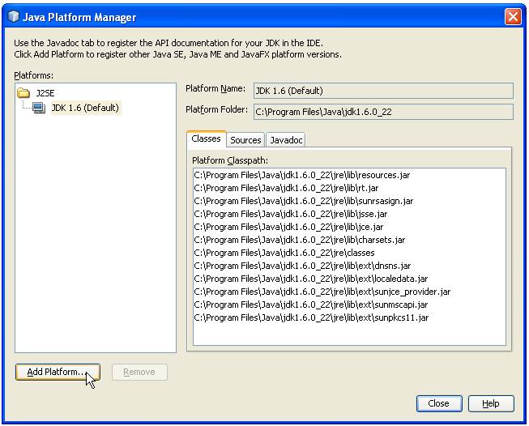Select the sunmscapi.jar classpath entry
This screenshot has width=529, height=426.
coord(311,305)
